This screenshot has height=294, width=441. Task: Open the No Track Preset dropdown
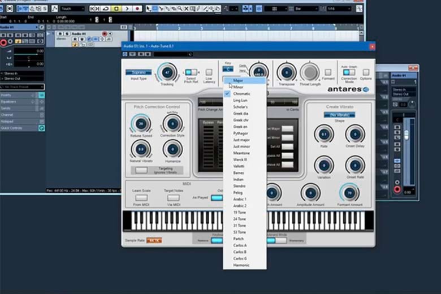(x=22, y=87)
